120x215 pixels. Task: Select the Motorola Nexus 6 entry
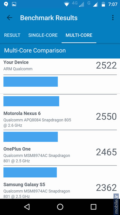60,119
